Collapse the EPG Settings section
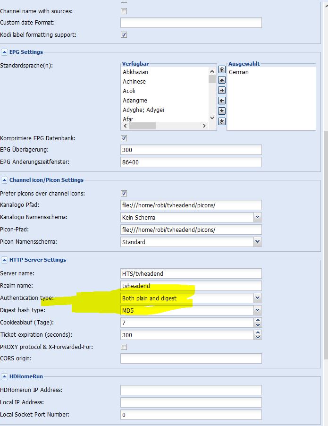The width and height of the screenshot is (328, 426). coord(4,52)
